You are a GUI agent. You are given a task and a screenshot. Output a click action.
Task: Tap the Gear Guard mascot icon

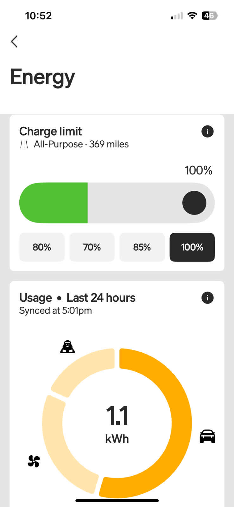pyautogui.click(x=67, y=347)
